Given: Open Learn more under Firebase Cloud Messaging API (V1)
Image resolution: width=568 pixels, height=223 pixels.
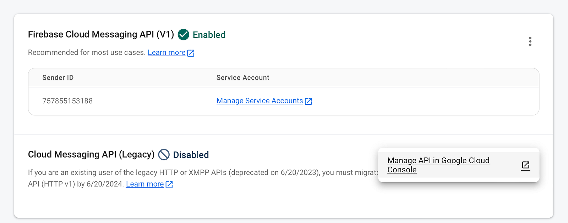Looking at the screenshot, I should click(166, 52).
